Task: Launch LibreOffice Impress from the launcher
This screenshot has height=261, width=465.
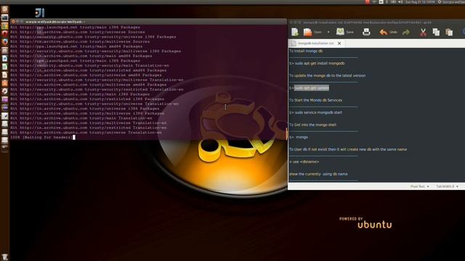Action: tap(5, 75)
